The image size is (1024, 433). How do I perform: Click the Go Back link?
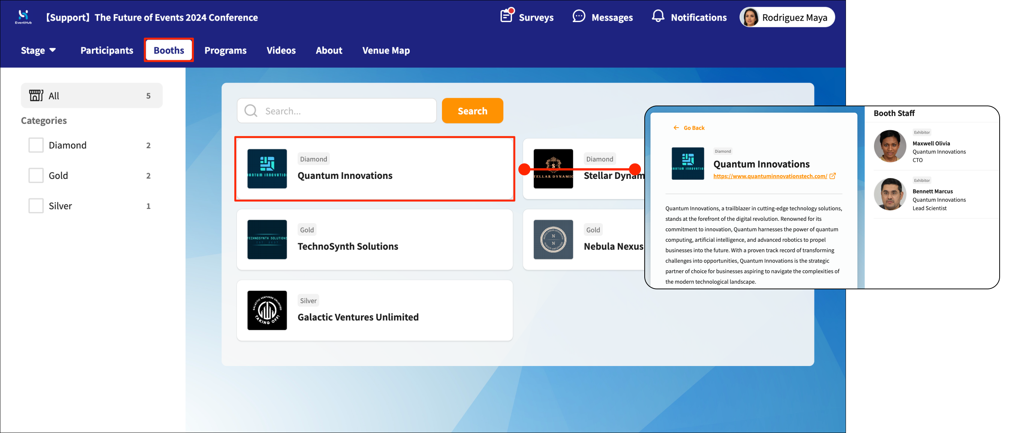click(x=689, y=128)
